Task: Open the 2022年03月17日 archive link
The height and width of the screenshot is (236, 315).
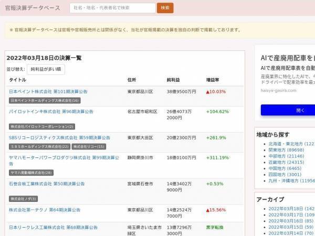Action: click(x=292, y=215)
